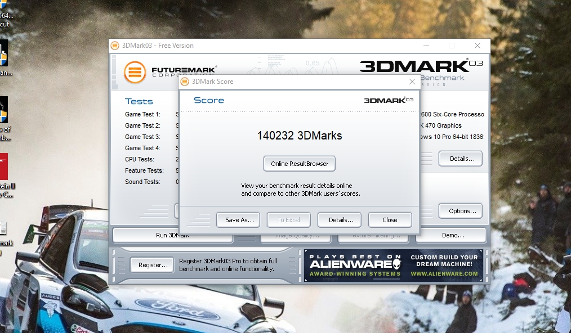
Task: Click the 3DMark Score dialog title icon
Action: [185, 82]
